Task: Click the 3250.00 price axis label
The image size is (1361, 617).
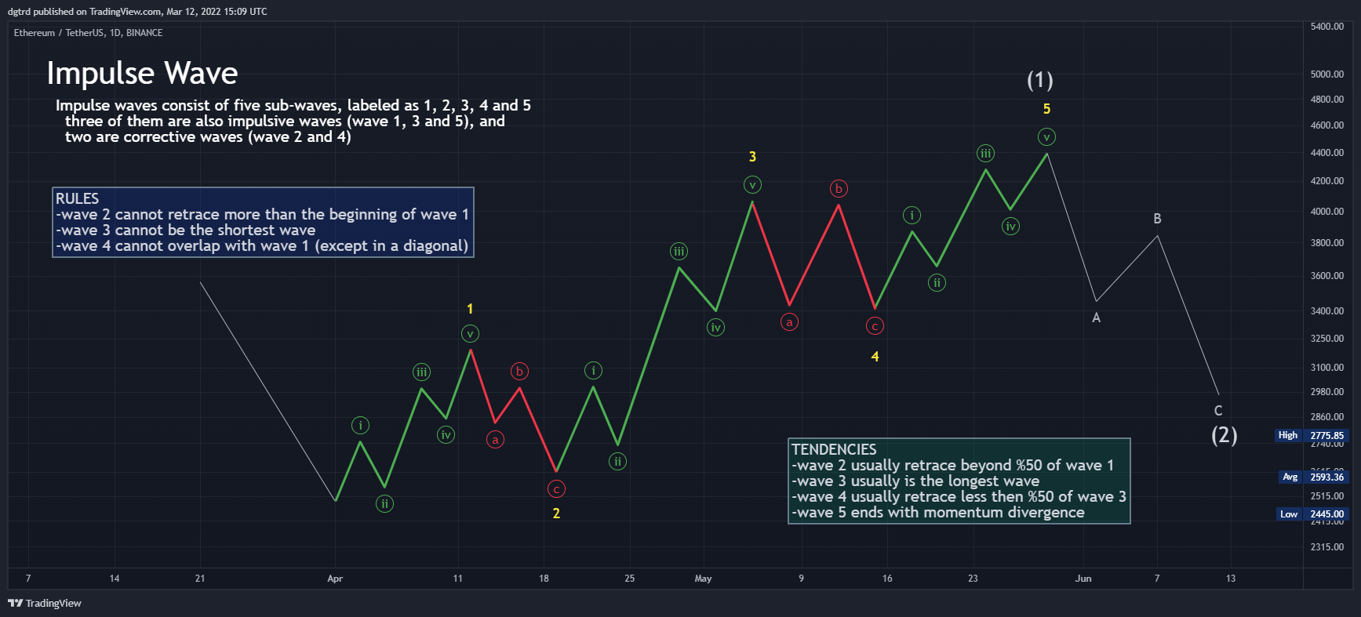Action: click(x=1327, y=339)
